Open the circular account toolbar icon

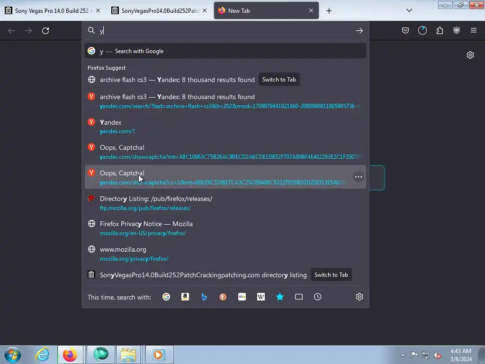(422, 30)
